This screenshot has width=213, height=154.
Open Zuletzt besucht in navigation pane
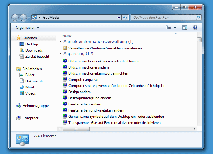click(x=37, y=57)
